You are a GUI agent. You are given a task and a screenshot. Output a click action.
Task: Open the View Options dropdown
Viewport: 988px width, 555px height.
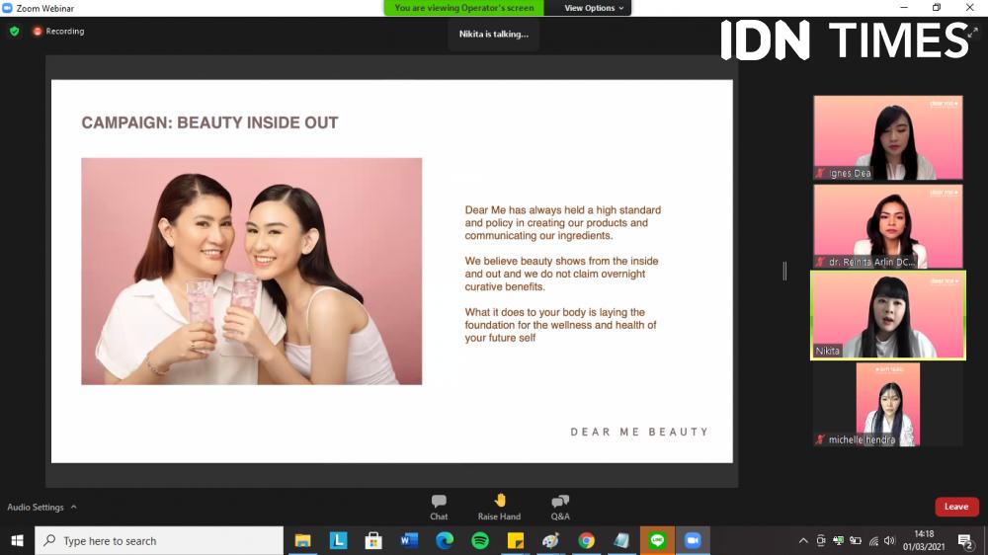point(594,8)
